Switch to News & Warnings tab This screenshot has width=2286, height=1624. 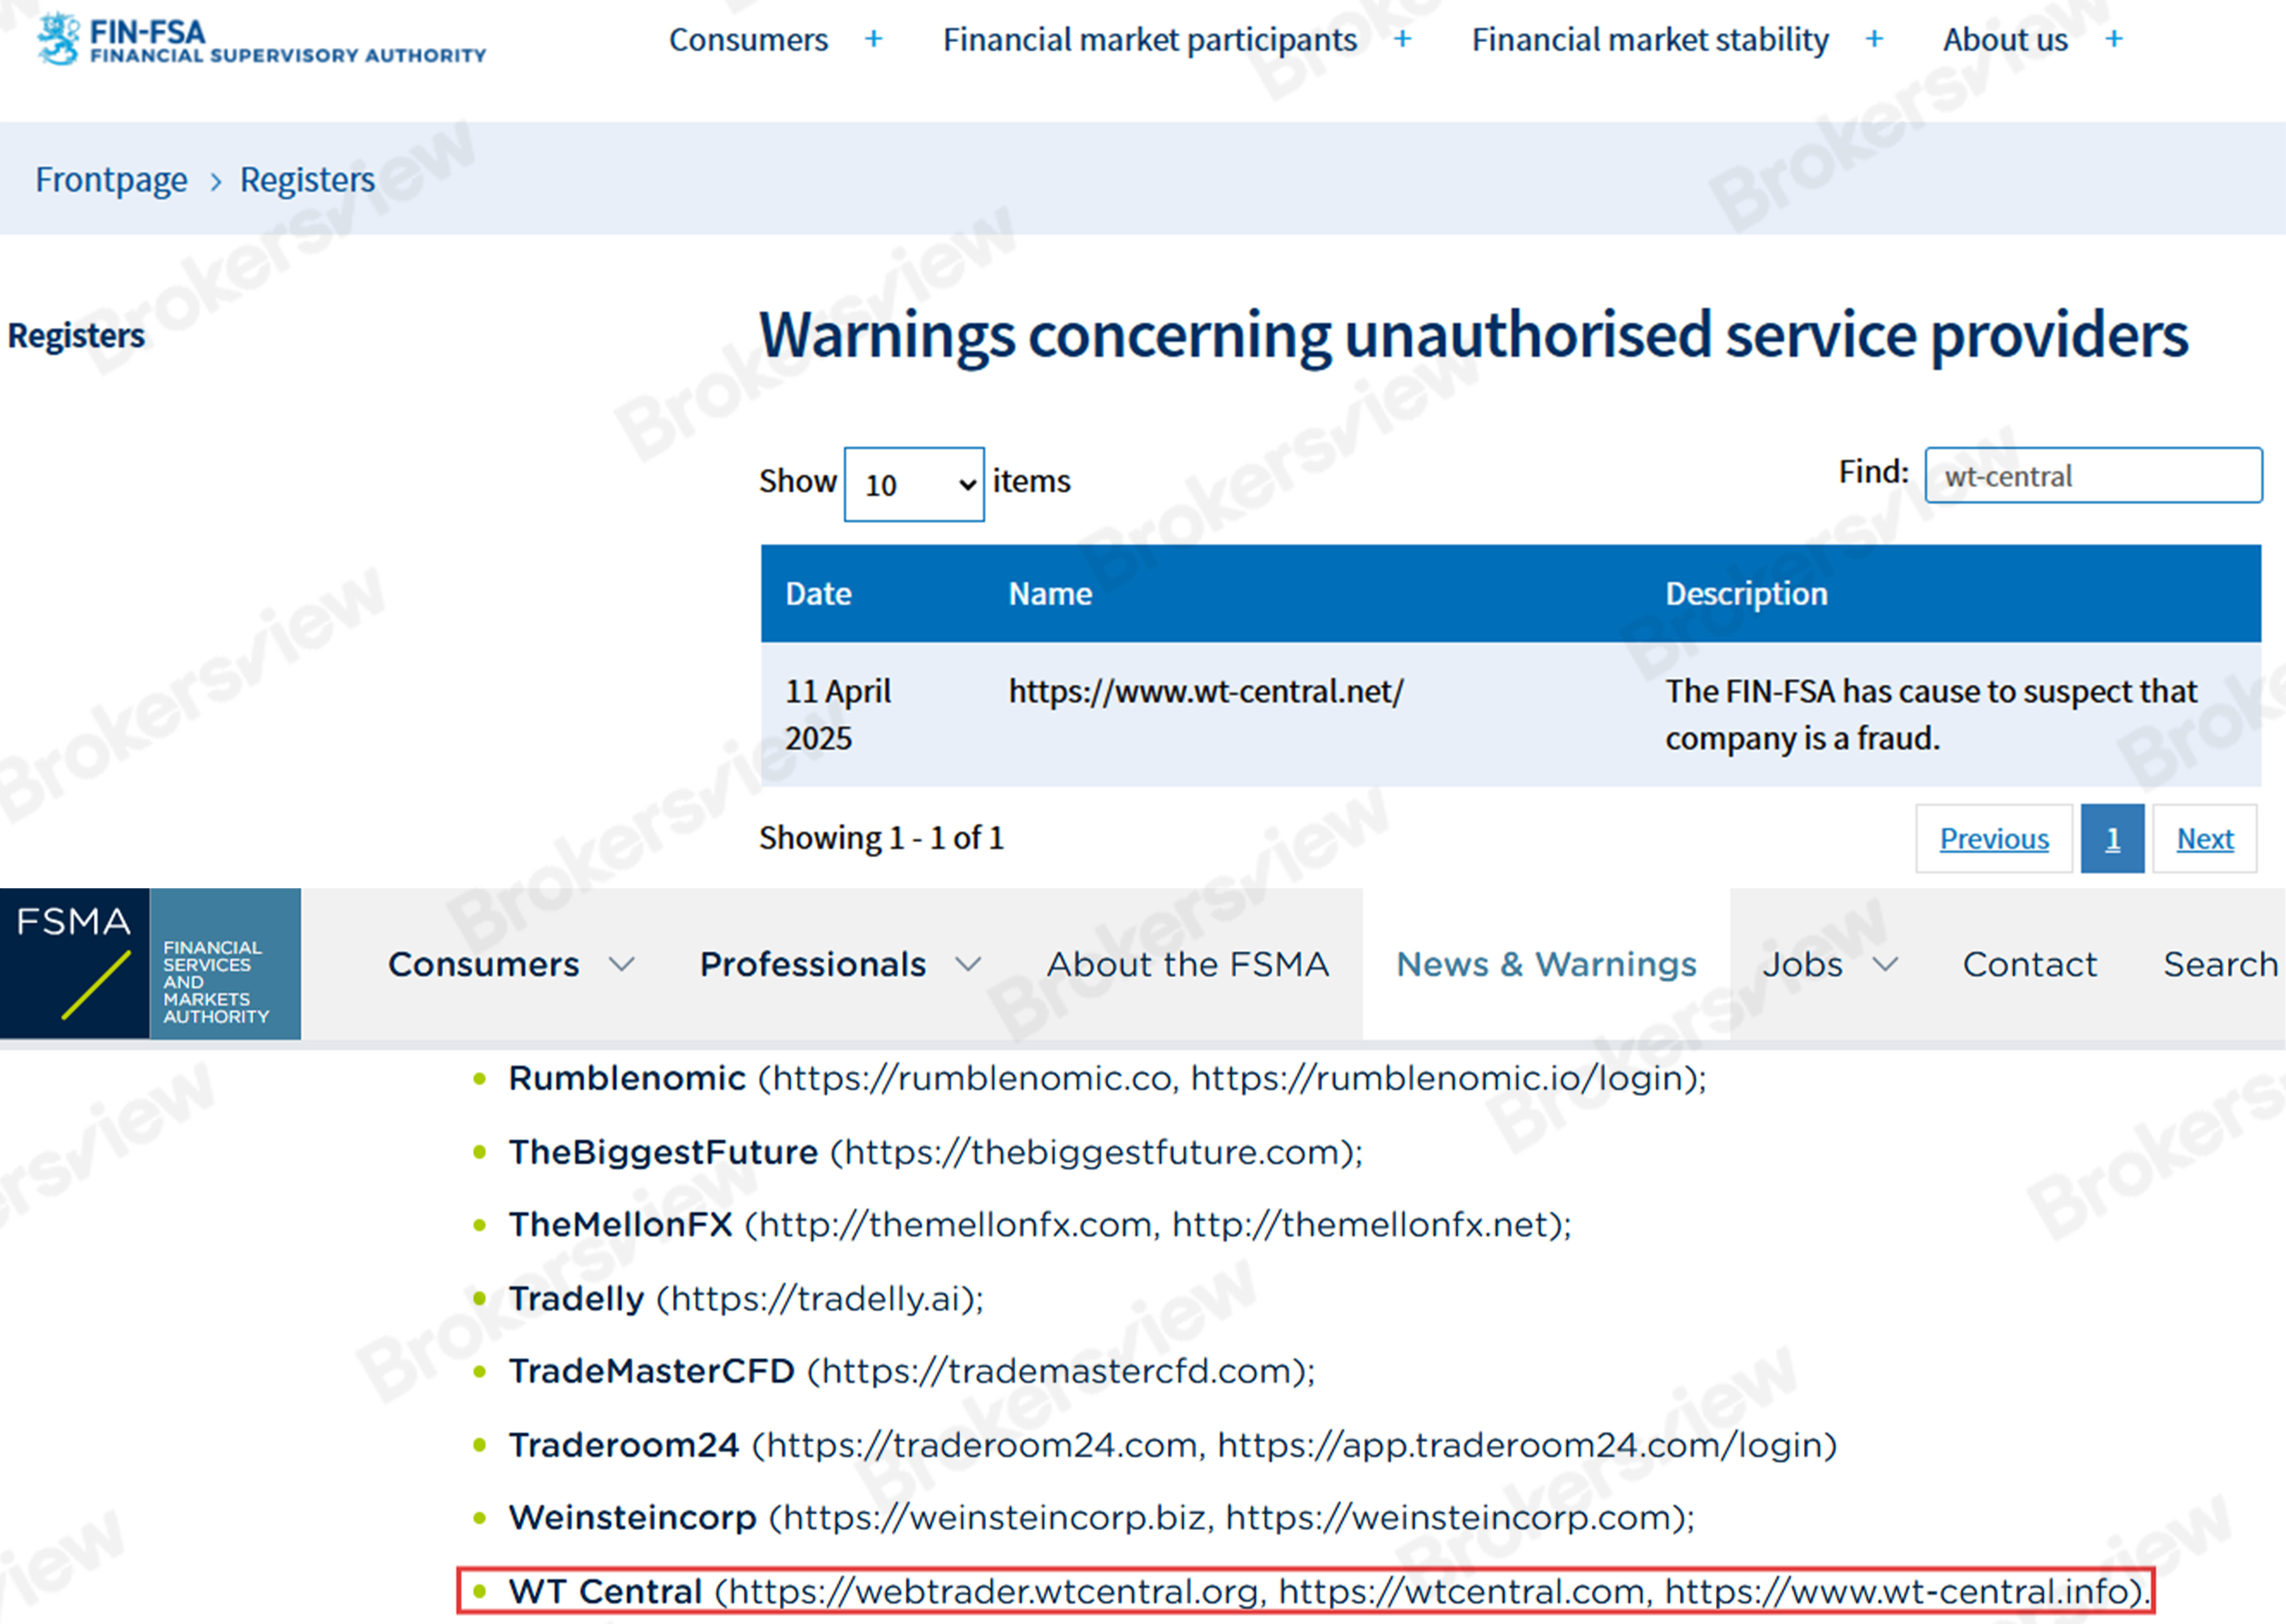tap(1546, 965)
